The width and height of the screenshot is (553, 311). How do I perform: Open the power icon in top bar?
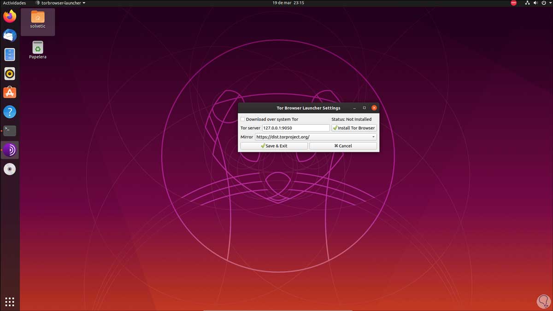coord(544,3)
